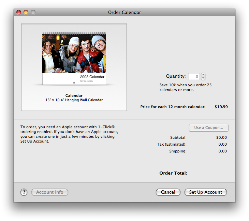
Task: Click the Subtotal amount $0.00
Action: [221, 137]
